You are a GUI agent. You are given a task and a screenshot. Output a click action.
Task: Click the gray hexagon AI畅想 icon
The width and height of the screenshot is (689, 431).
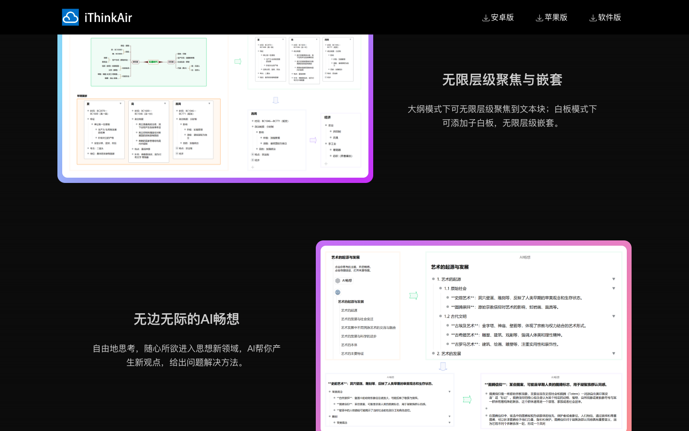pyautogui.click(x=338, y=281)
